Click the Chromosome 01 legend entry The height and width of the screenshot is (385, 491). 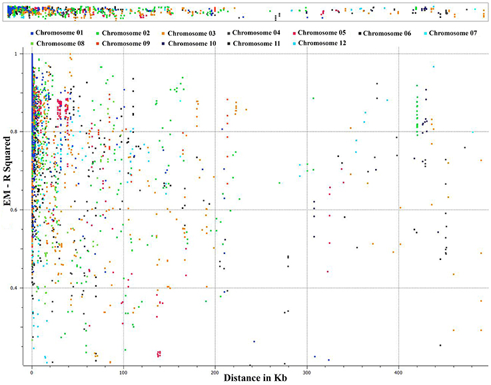coord(57,33)
